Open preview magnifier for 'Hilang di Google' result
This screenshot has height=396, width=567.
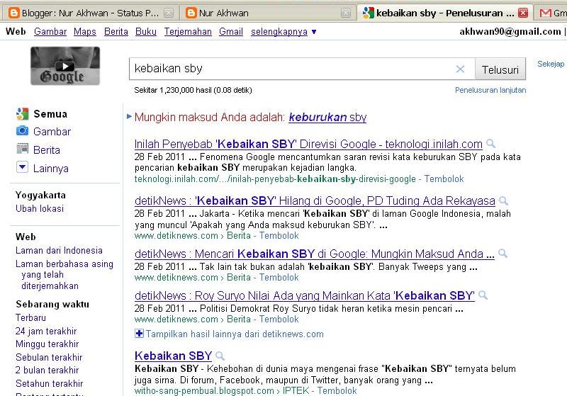pos(503,200)
